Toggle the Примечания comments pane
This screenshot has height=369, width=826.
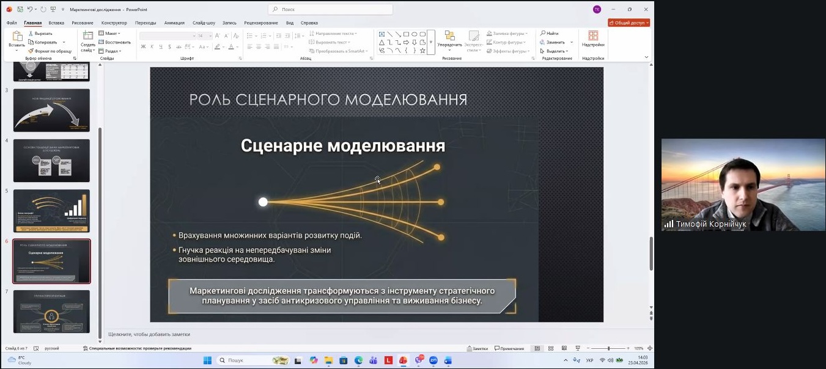pyautogui.click(x=509, y=348)
